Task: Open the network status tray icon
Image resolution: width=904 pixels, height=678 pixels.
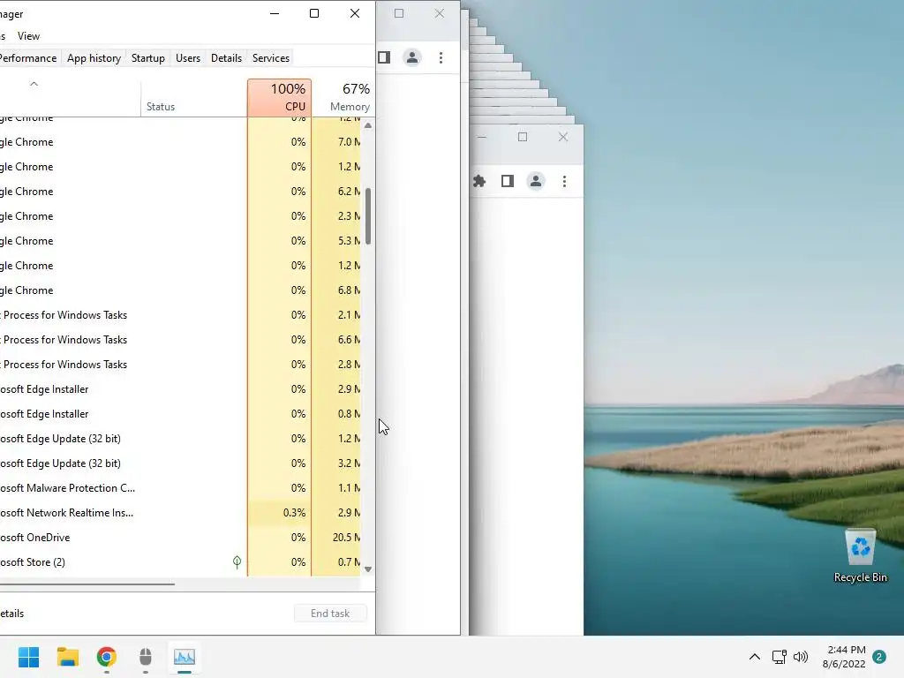Action: tap(779, 657)
